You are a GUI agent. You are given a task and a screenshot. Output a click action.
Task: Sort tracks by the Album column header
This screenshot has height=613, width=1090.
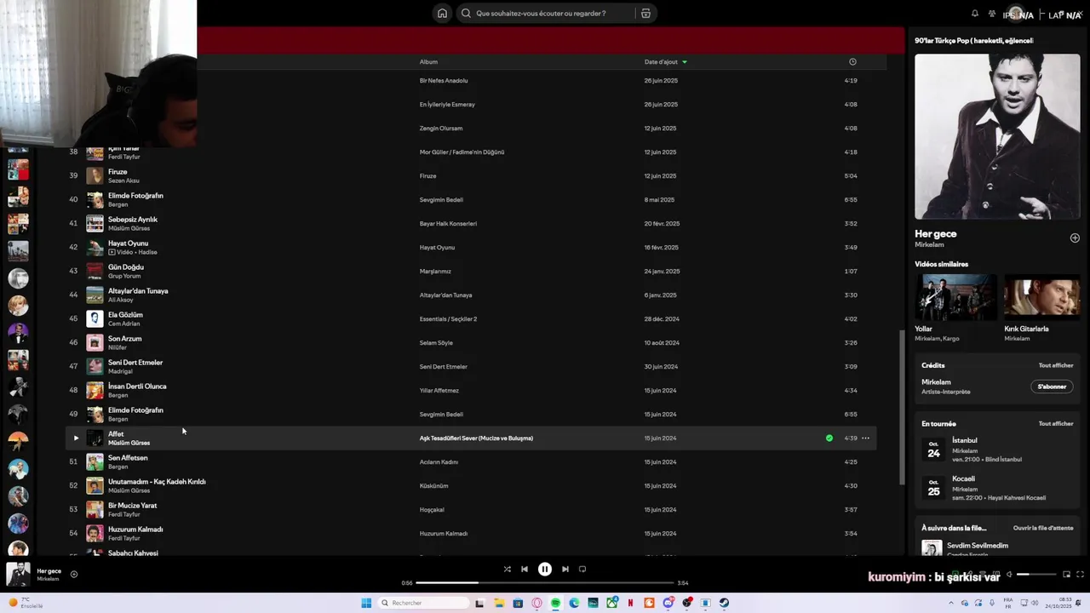[x=428, y=62]
